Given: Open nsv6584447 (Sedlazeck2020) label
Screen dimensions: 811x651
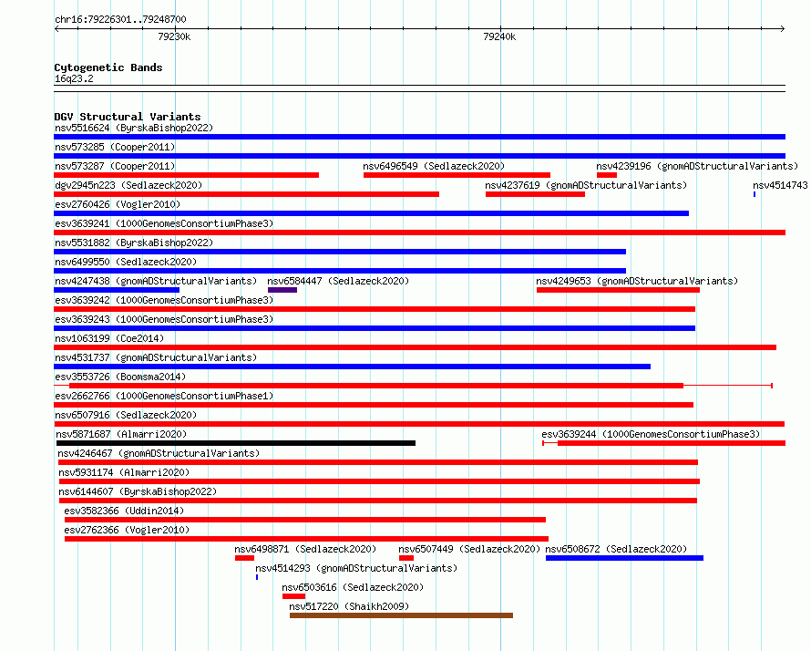Looking at the screenshot, I should [338, 281].
